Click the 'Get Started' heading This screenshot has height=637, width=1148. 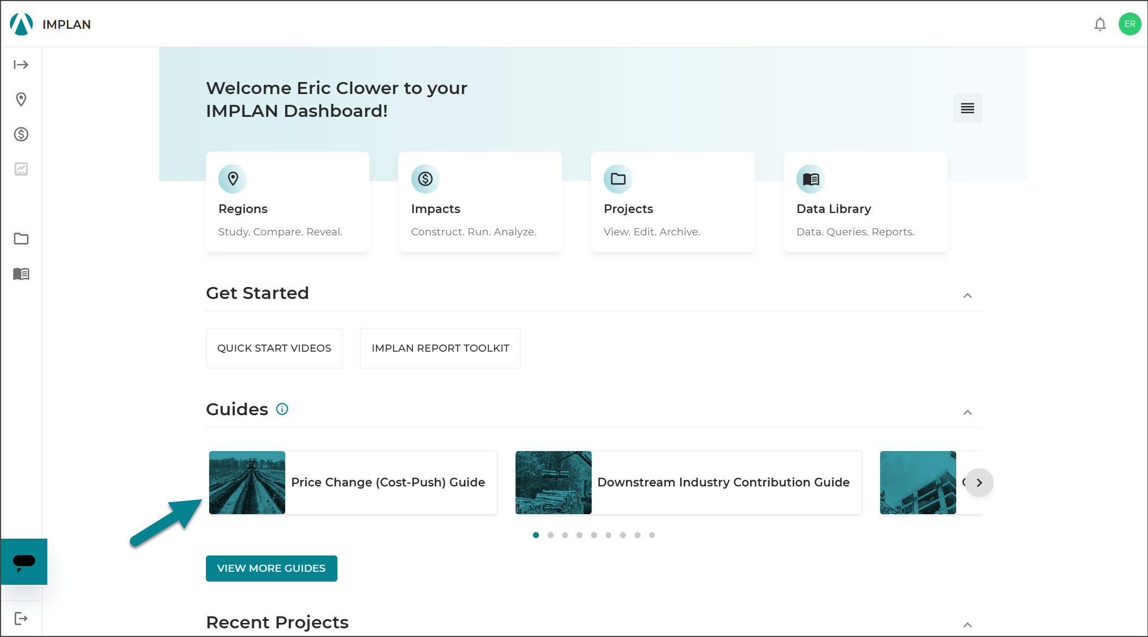258,293
